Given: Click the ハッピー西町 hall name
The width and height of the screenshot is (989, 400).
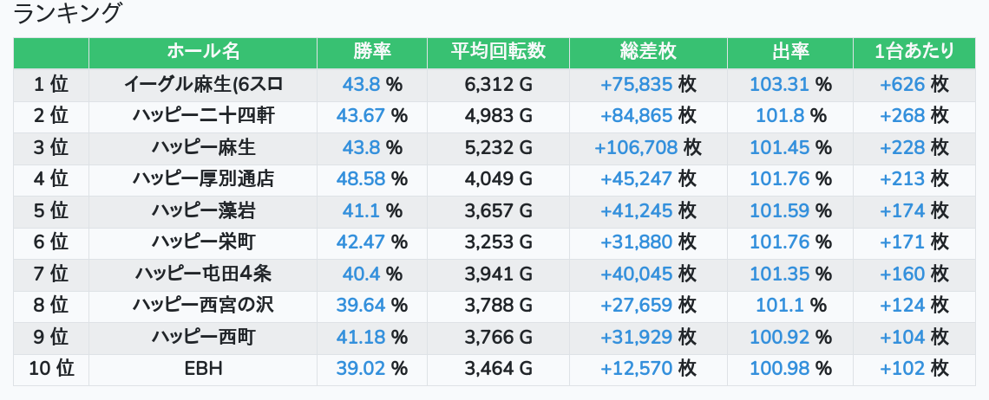Looking at the screenshot, I should coord(203,337).
